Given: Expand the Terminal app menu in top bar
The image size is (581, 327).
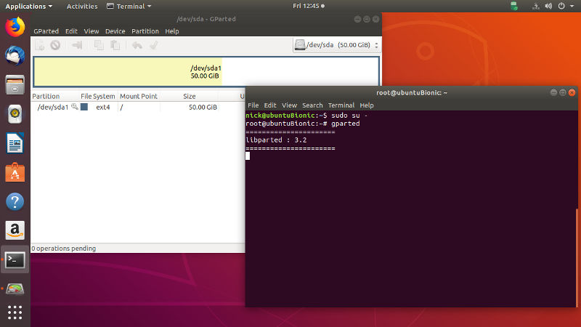Looking at the screenshot, I should tap(129, 7).
